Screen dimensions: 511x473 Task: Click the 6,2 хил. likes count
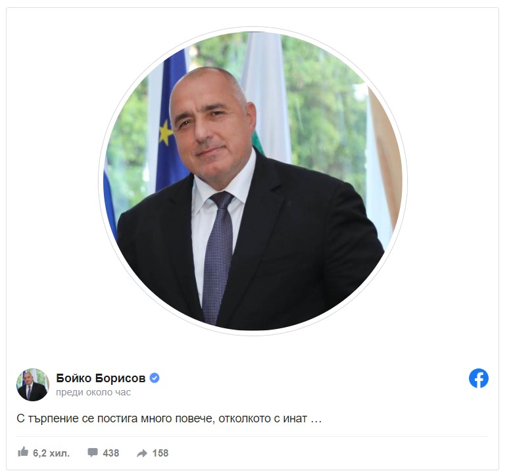click(51, 453)
